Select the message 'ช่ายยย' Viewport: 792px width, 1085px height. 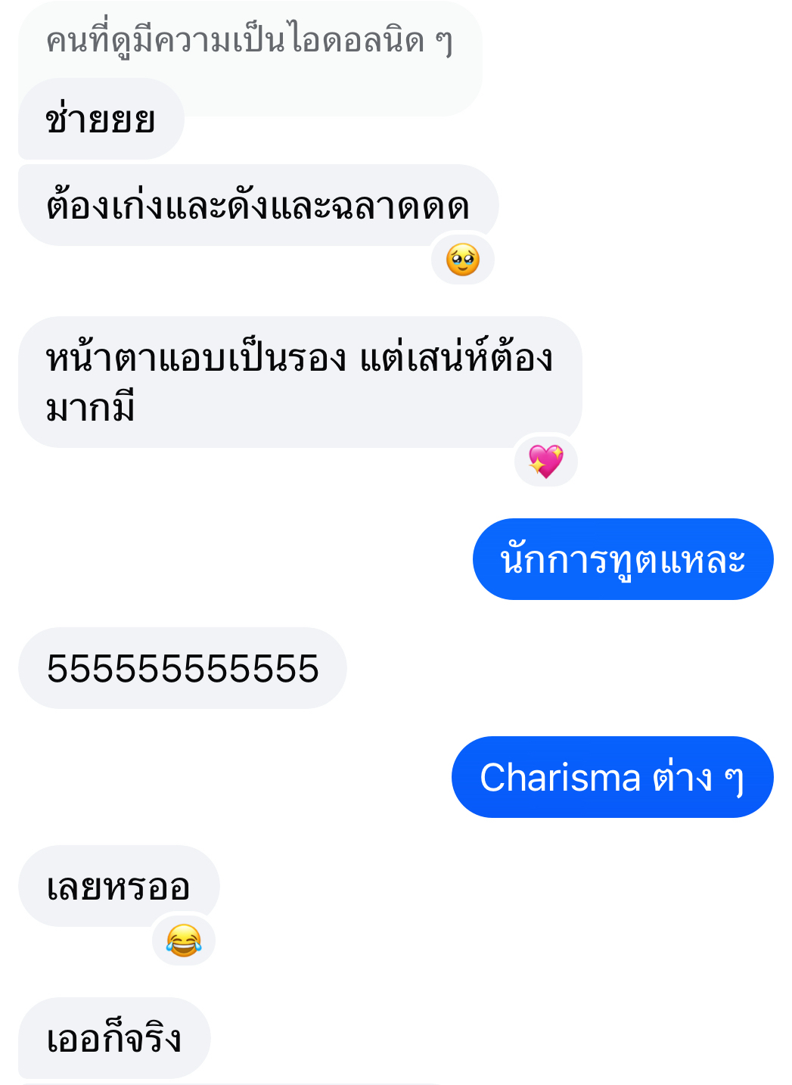[101, 119]
